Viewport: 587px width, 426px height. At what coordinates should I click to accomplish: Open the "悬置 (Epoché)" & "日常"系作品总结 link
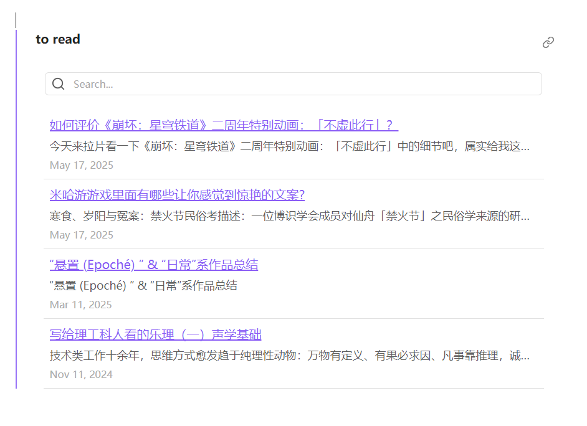click(154, 265)
